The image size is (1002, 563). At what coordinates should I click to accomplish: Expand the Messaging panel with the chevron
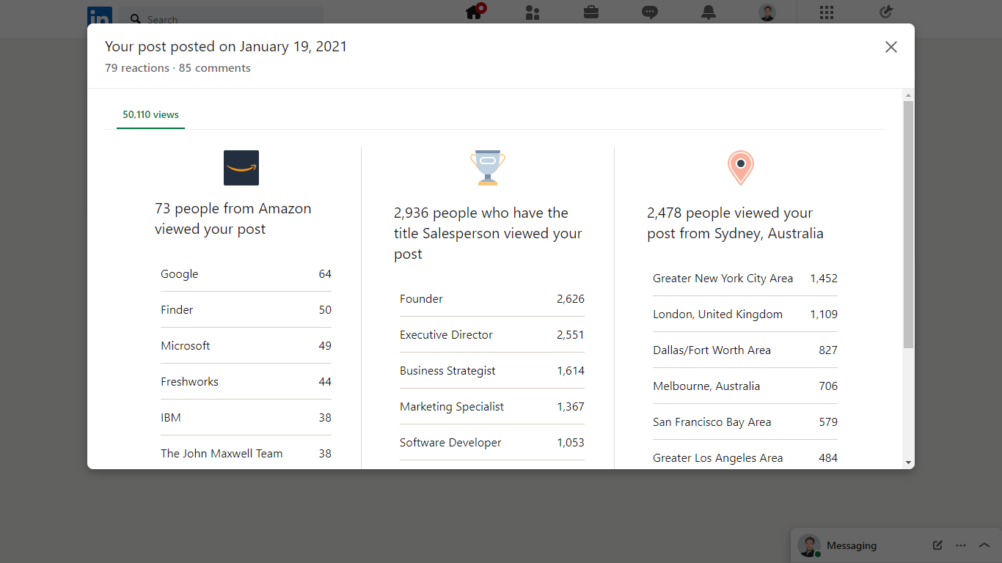click(x=984, y=545)
